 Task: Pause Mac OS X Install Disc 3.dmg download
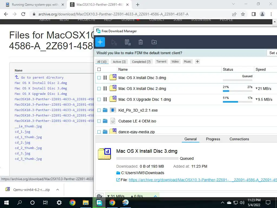(105, 78)
